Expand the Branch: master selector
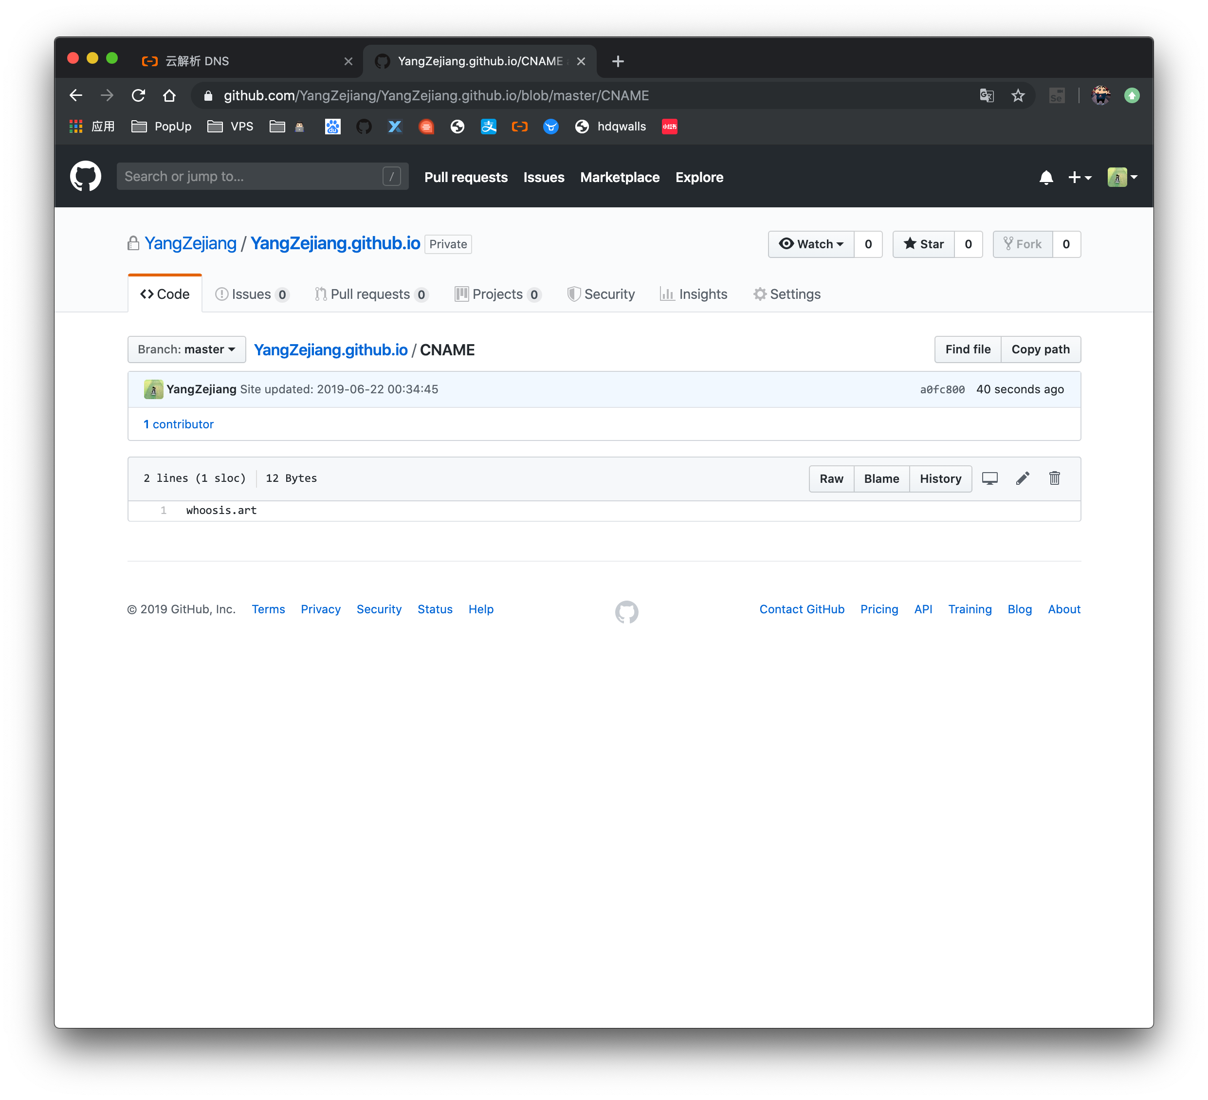This screenshot has height=1100, width=1208. 186,349
